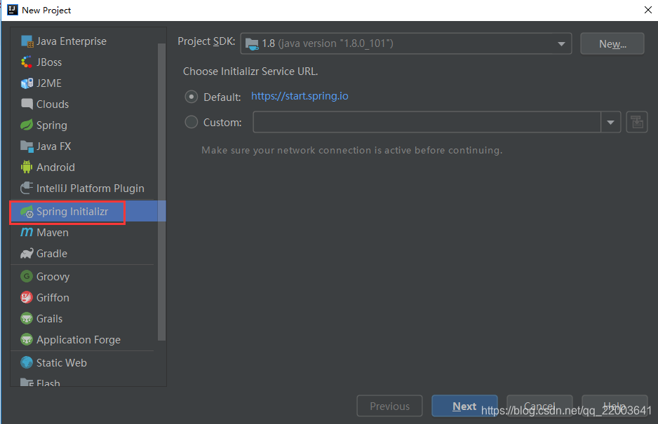
Task: Select the Griffon label
Action: point(53,297)
